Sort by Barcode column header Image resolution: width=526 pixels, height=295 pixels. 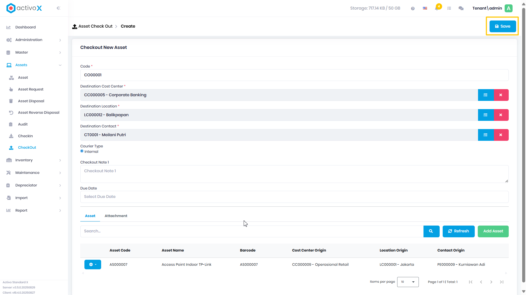(248, 250)
